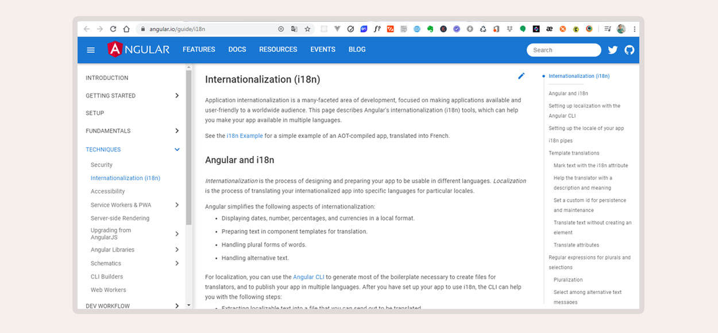This screenshot has height=333, width=718.
Task: Collapse the Techniques section
Action: [x=177, y=150]
